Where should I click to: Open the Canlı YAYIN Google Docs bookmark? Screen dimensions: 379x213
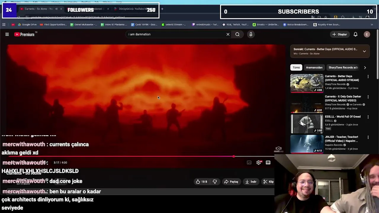coord(144,25)
